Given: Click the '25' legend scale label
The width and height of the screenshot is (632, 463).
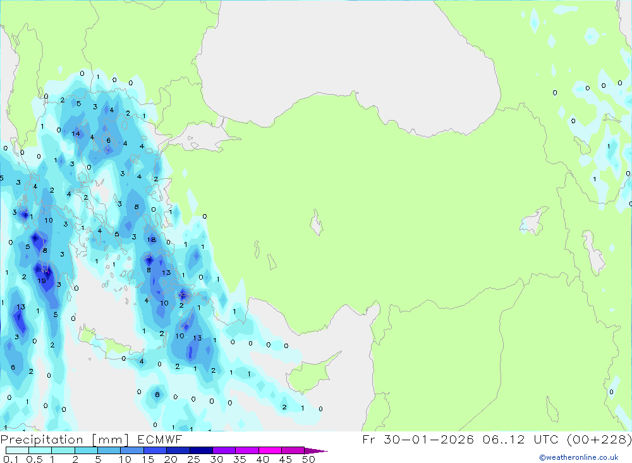Looking at the screenshot, I should click(x=193, y=459).
